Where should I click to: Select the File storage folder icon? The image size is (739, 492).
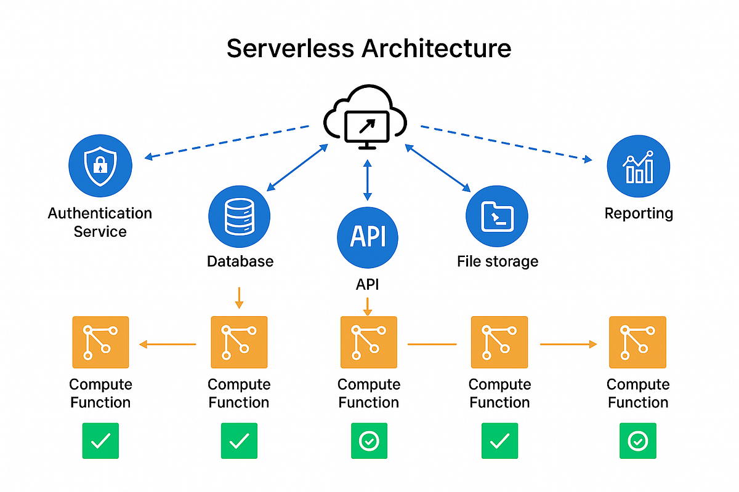tap(498, 216)
